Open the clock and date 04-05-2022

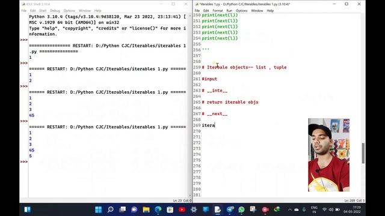coord(352,209)
